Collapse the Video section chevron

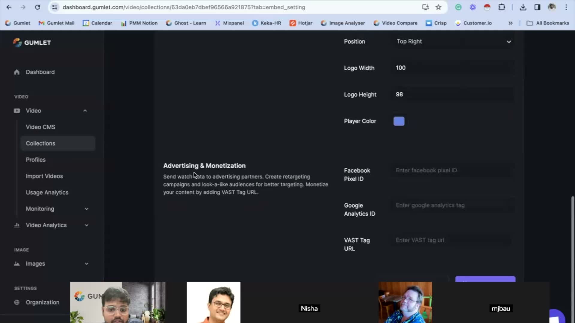[x=85, y=111]
